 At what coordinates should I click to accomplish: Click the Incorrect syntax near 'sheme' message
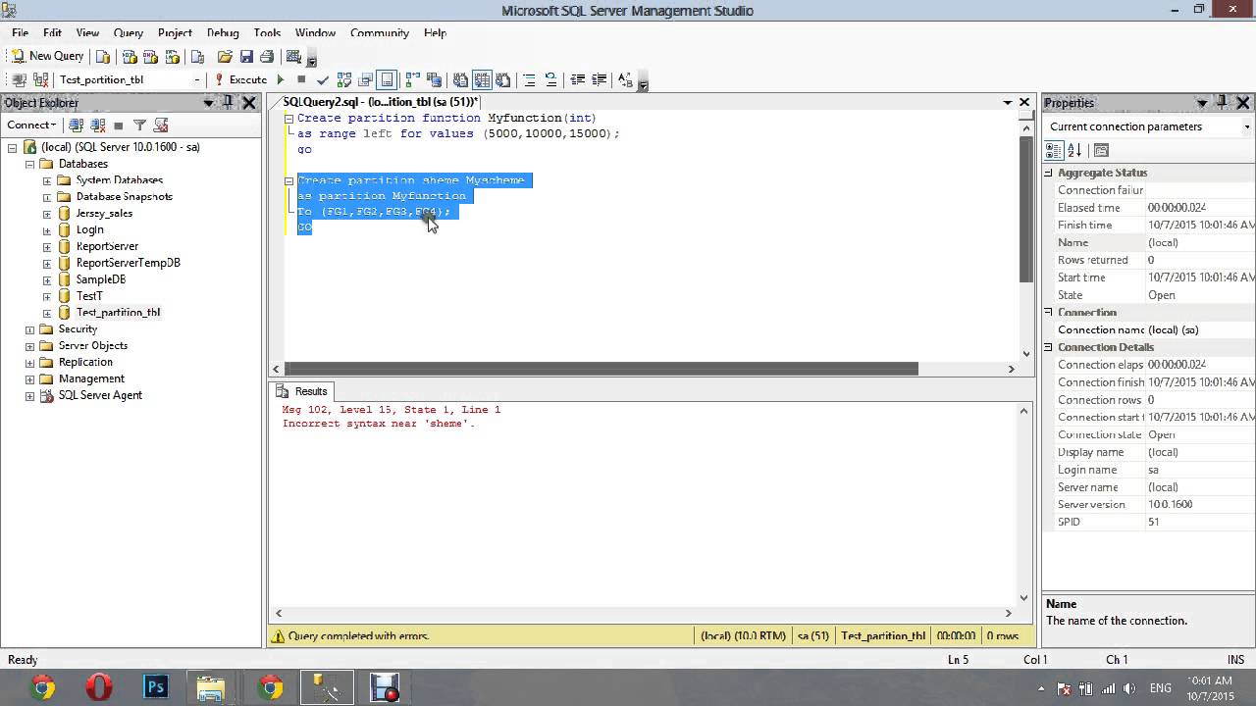click(x=379, y=424)
